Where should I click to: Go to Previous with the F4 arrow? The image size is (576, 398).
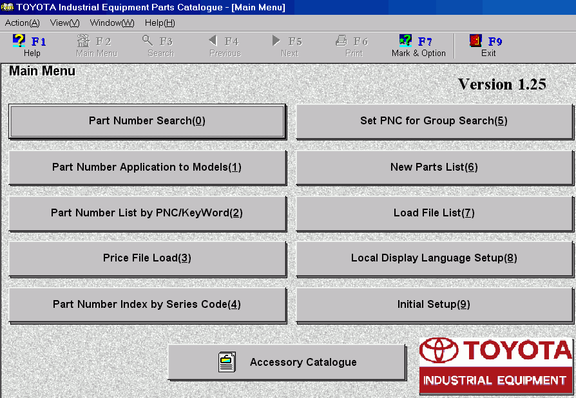(x=213, y=41)
